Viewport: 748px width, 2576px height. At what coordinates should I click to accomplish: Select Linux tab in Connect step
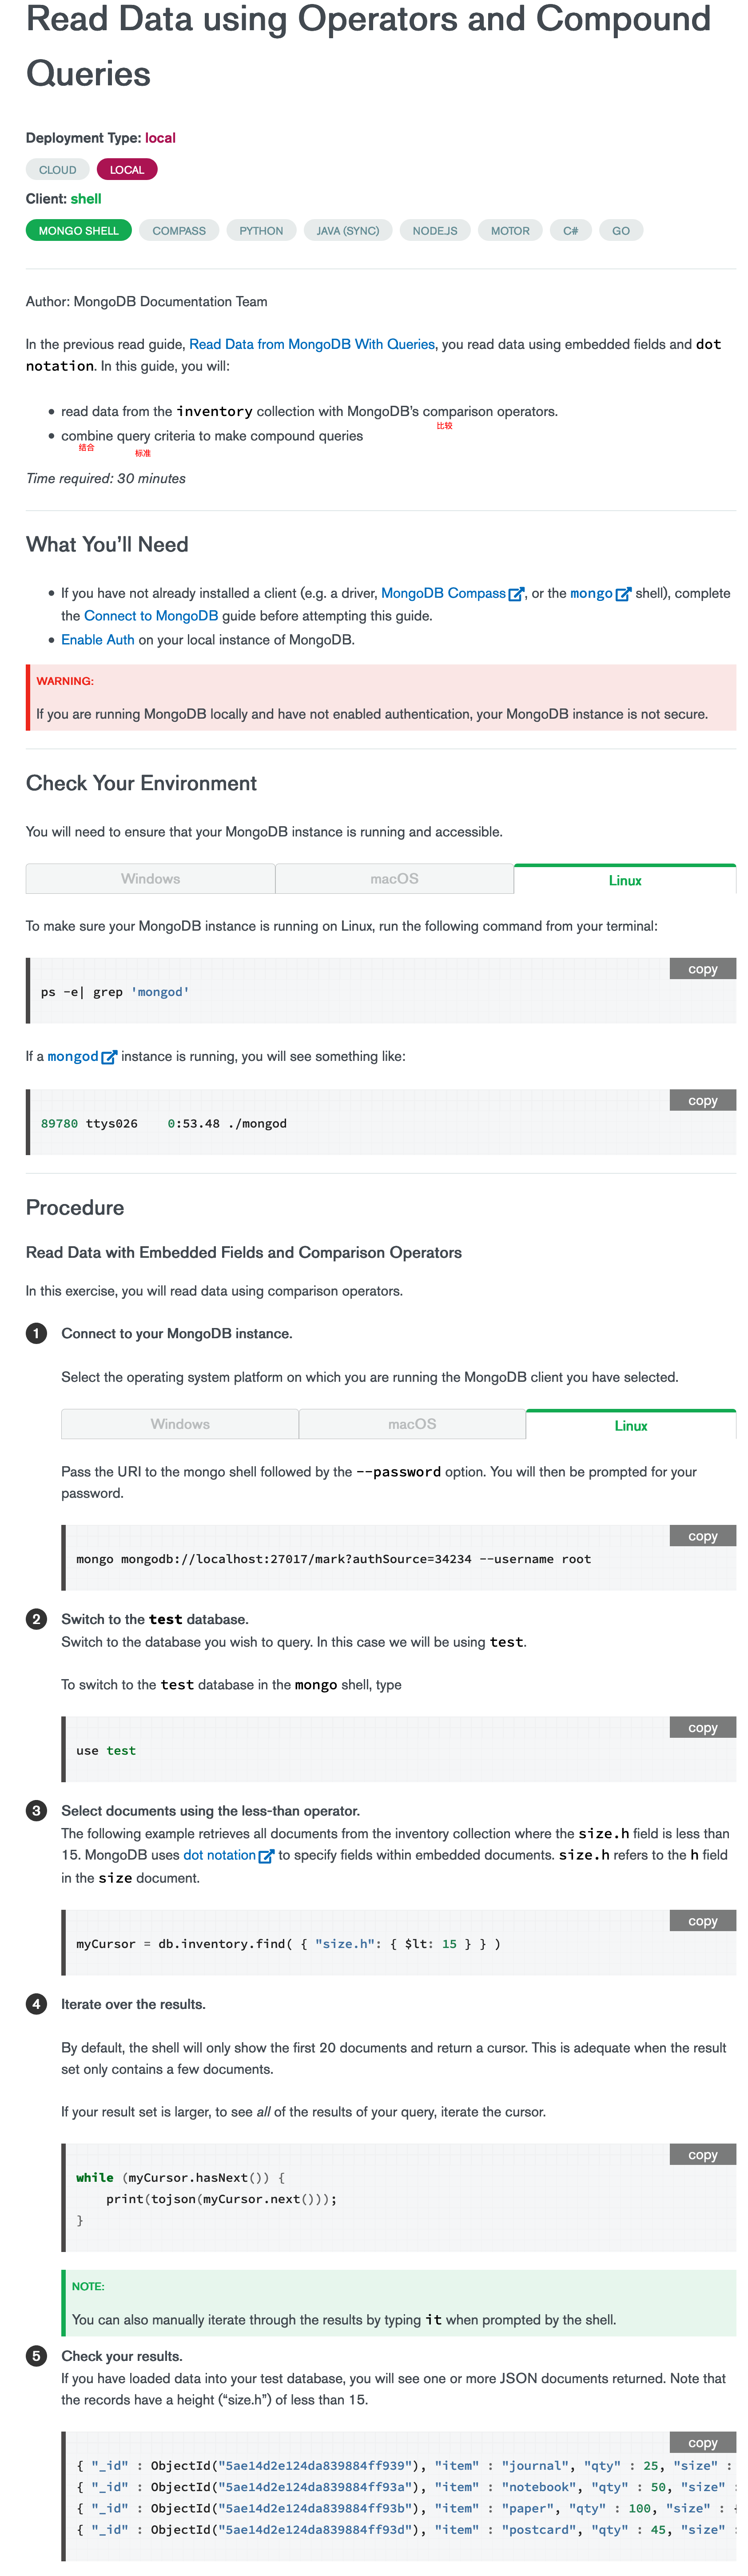(631, 1425)
